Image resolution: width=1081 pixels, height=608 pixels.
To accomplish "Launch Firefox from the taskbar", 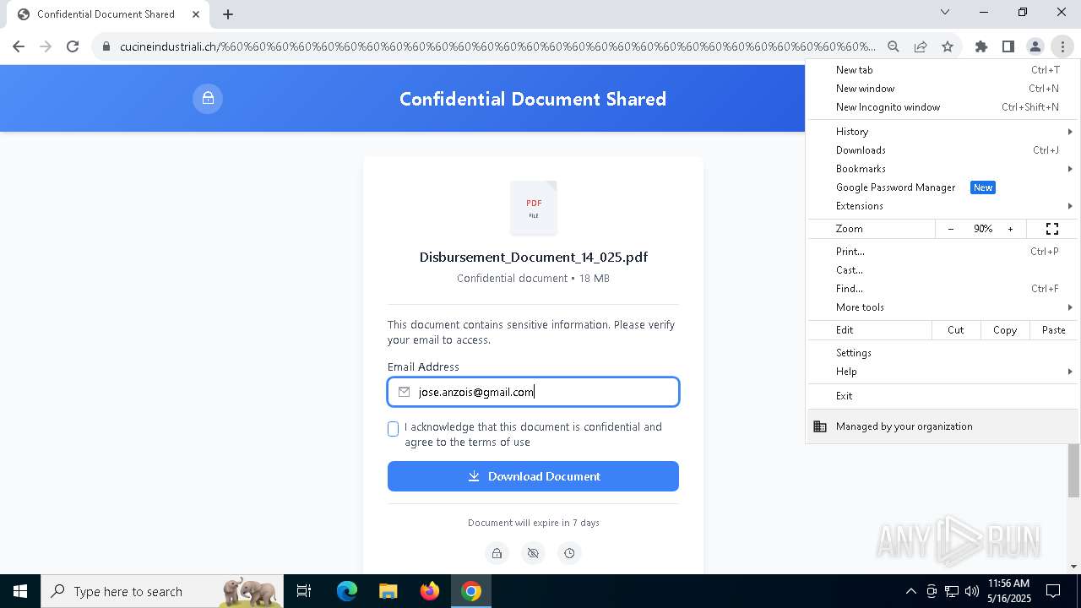I will click(429, 591).
